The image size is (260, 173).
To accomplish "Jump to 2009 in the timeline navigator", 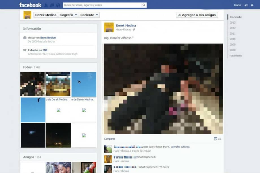I will tap(233, 45).
